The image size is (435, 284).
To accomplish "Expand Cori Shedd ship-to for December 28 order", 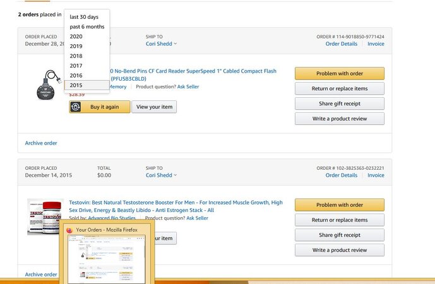I will (x=161, y=44).
